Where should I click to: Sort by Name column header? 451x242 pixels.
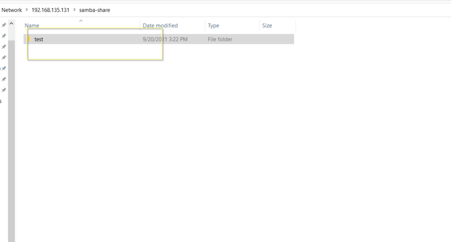[x=32, y=25]
